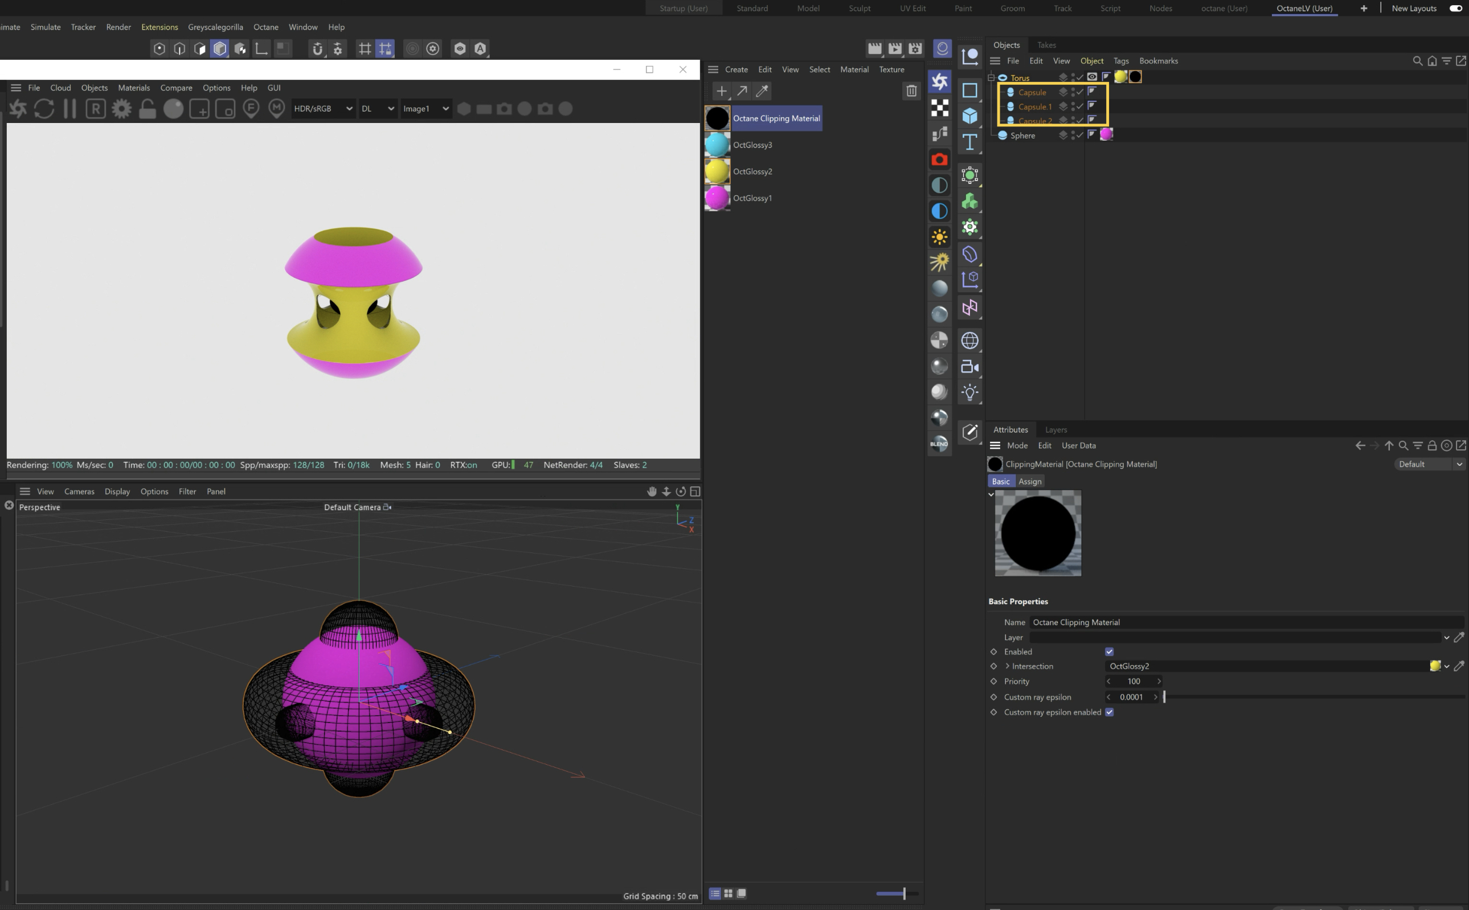Image resolution: width=1469 pixels, height=910 pixels.
Task: Switch to the Assign tab
Action: pos(1030,482)
